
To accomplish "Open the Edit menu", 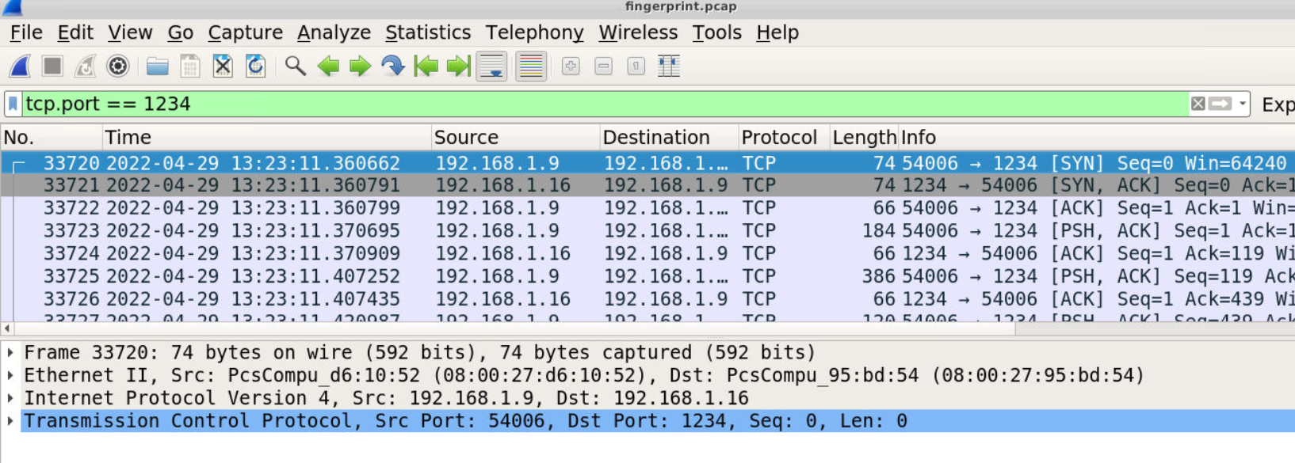I will (x=75, y=32).
